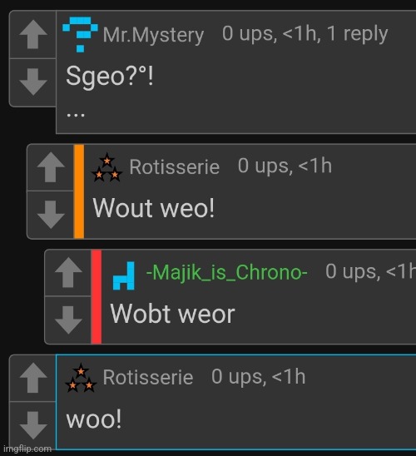Click the blue pixel icon beside -Majik_is_Chrono-
Image resolution: width=416 pixels, height=456 pixels.
click(x=123, y=275)
